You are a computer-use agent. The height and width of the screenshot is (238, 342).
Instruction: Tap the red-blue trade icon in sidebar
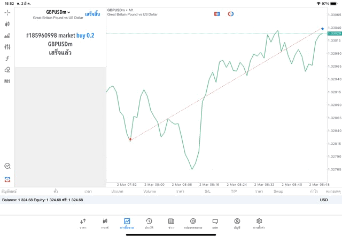coord(7,179)
